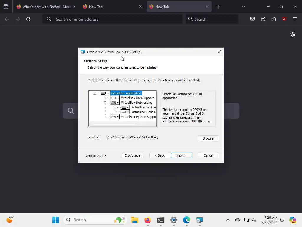The image size is (302, 227).
Task: Focus the Firefox toolbar Search box
Action: pyautogui.click(x=212, y=19)
